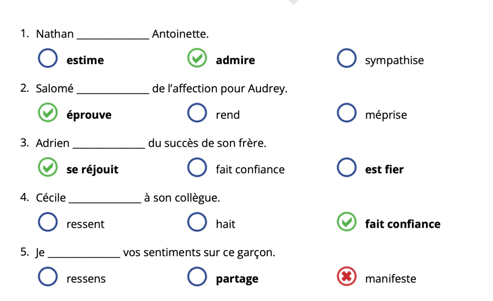Viewport: 493px width, 301px height.
Task: Choose the 'admire' answer with green check
Action: (197, 58)
